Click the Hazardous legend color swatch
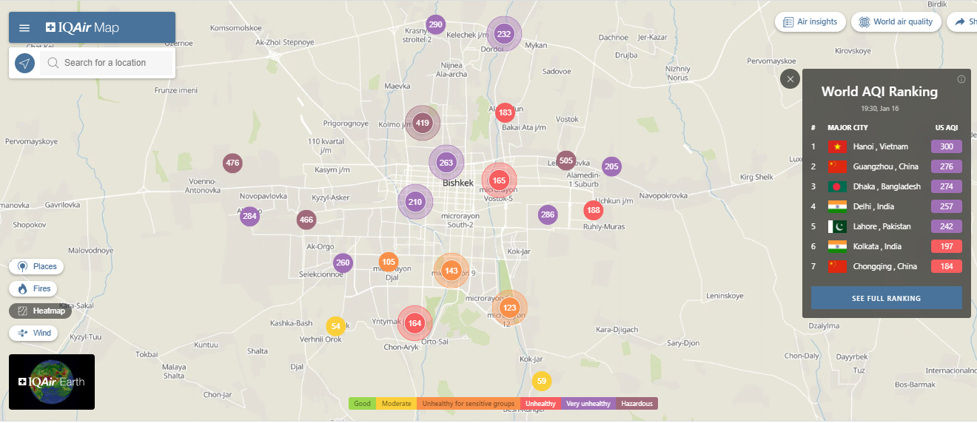This screenshot has height=423, width=977. click(x=637, y=404)
